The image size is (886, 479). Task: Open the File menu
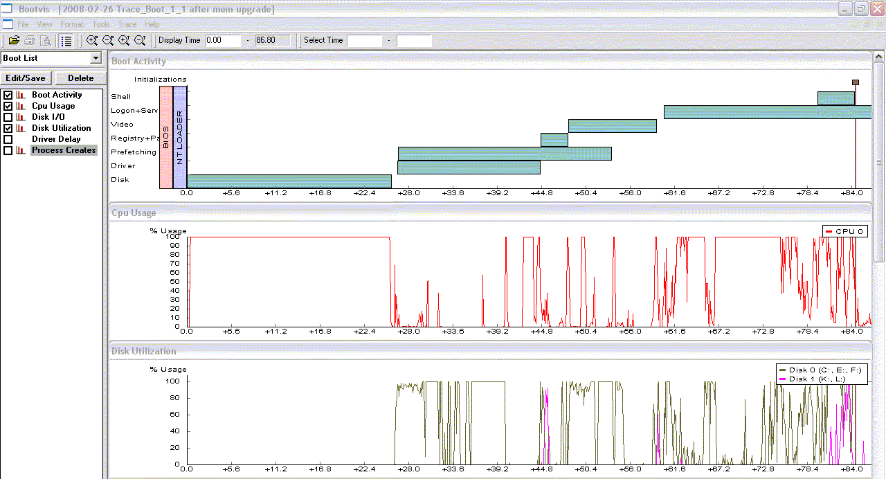coord(23,24)
